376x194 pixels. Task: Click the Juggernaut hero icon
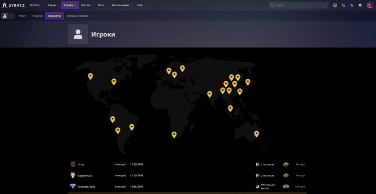coord(73,175)
